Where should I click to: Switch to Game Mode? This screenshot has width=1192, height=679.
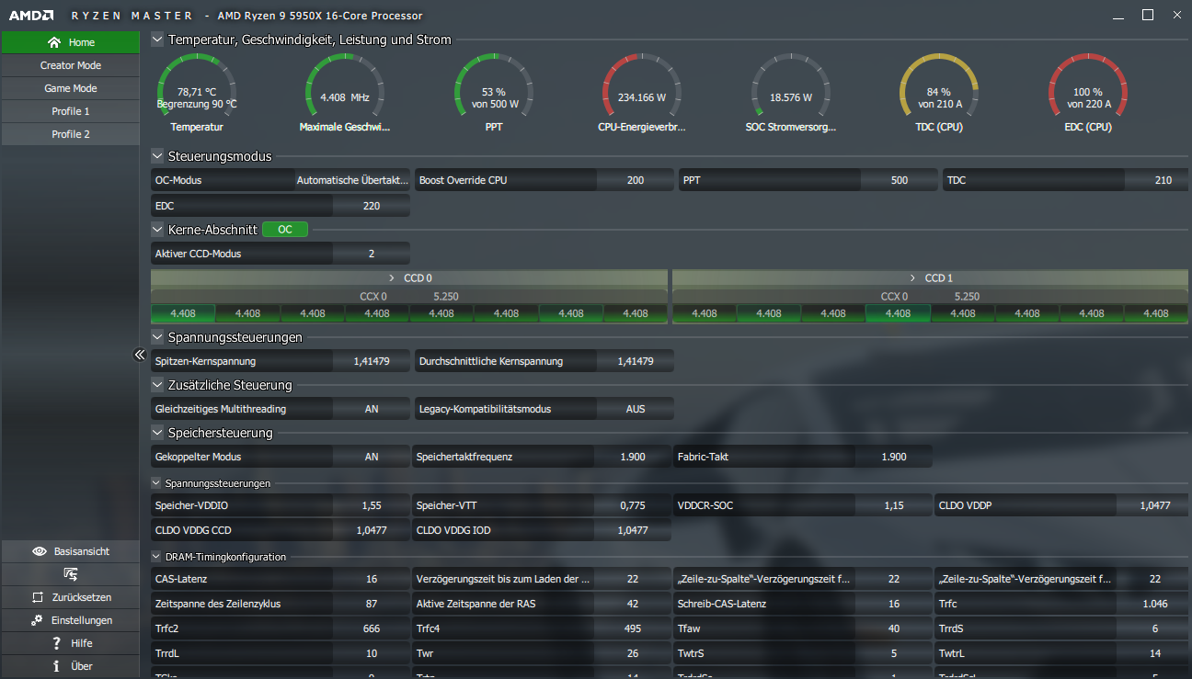click(70, 88)
